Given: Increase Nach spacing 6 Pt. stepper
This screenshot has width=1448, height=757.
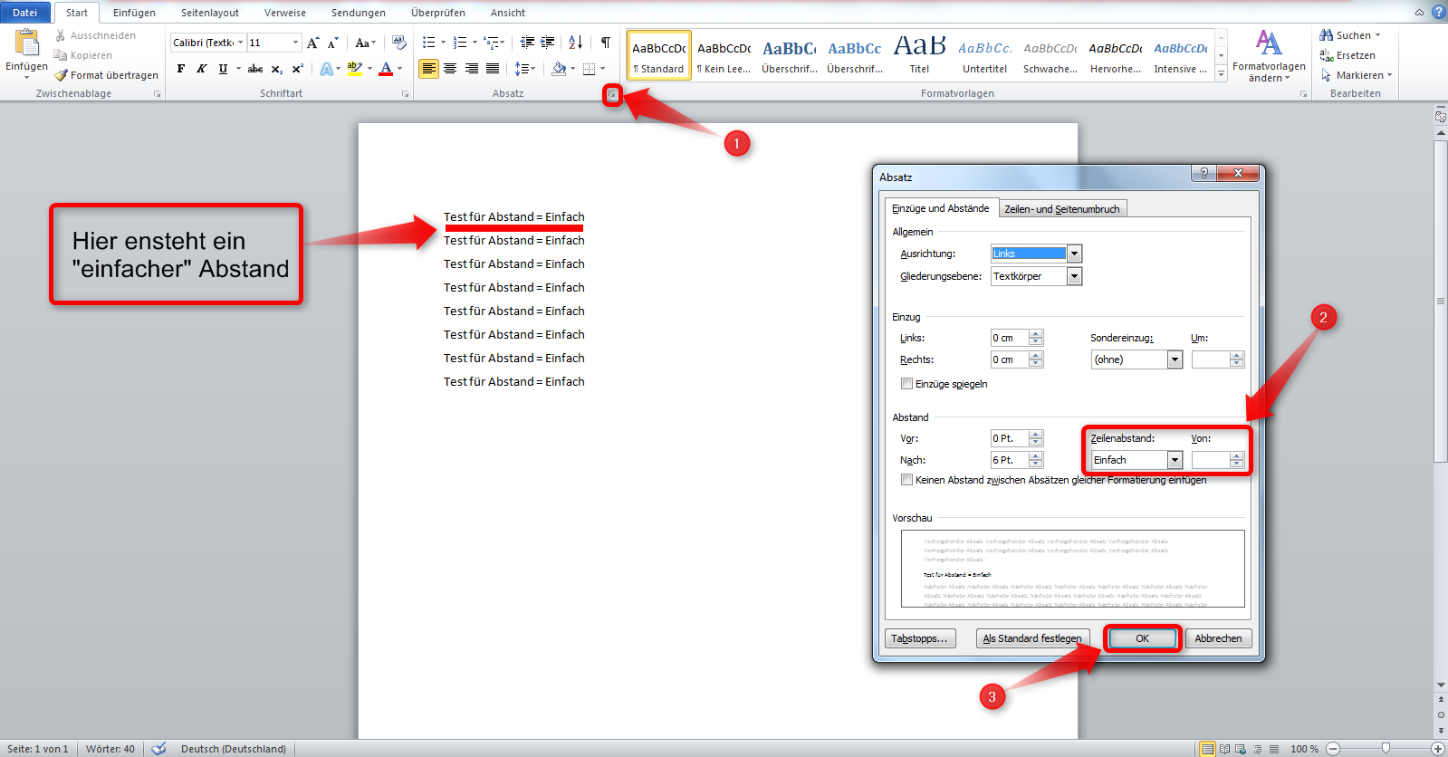Looking at the screenshot, I should tap(1036, 455).
